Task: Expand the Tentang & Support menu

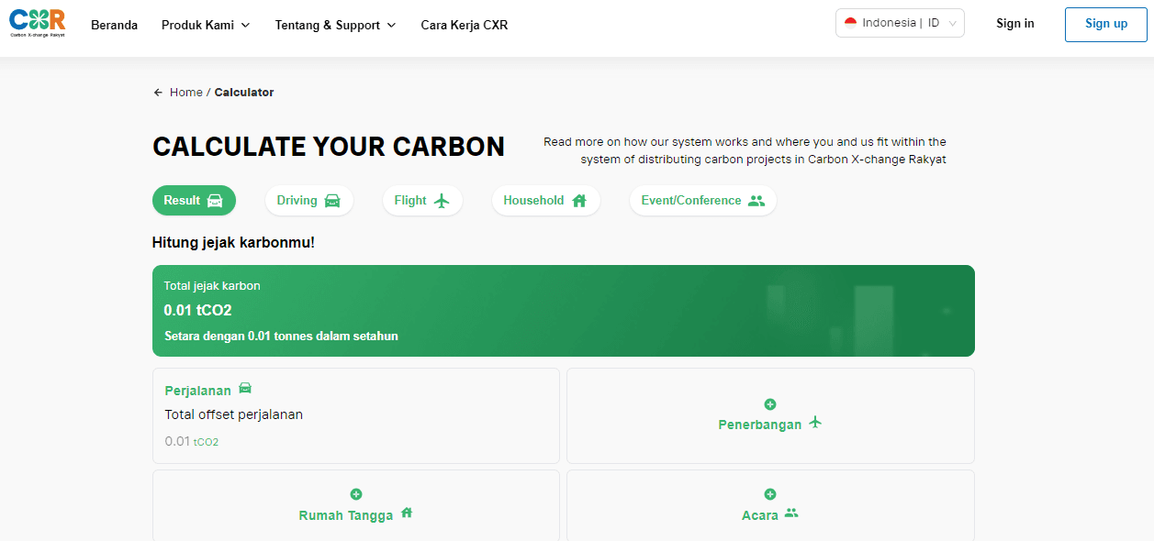Action: click(336, 25)
